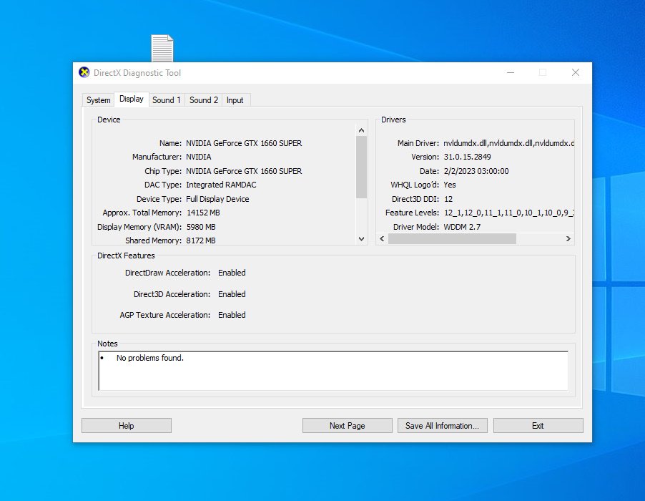Click the Integrated RAMDAC value

(221, 185)
